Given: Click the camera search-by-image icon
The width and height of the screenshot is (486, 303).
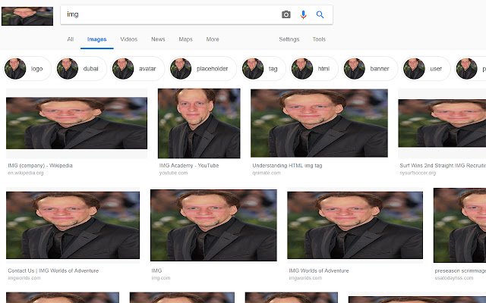Looking at the screenshot, I should (x=286, y=14).
